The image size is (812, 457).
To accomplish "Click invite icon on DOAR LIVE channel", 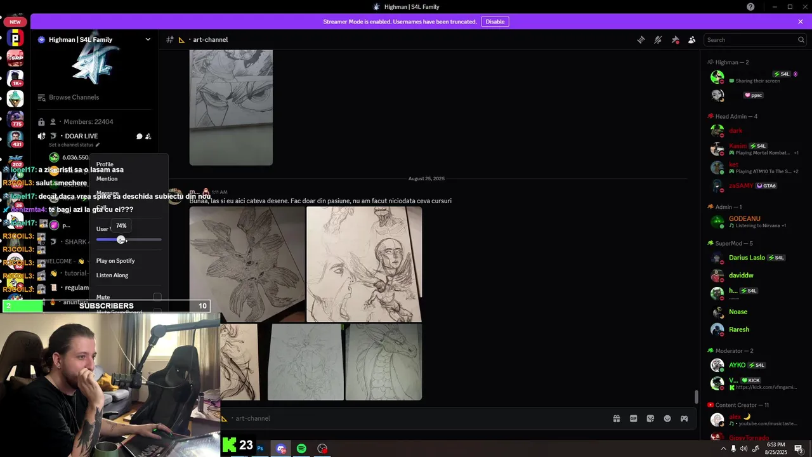I will click(148, 136).
